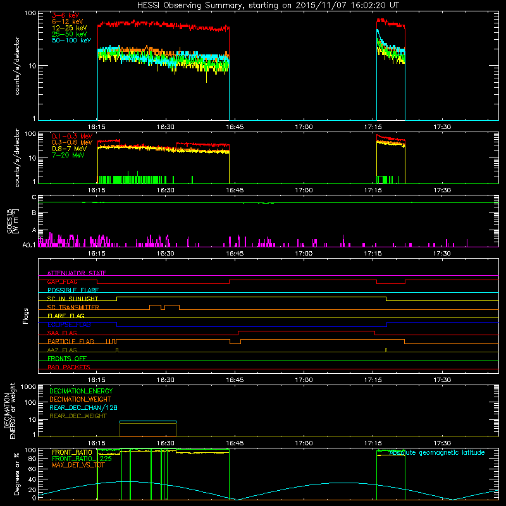Click the Degrees or % axis title
Viewport: 506px width, 506px height.
(x=16, y=474)
